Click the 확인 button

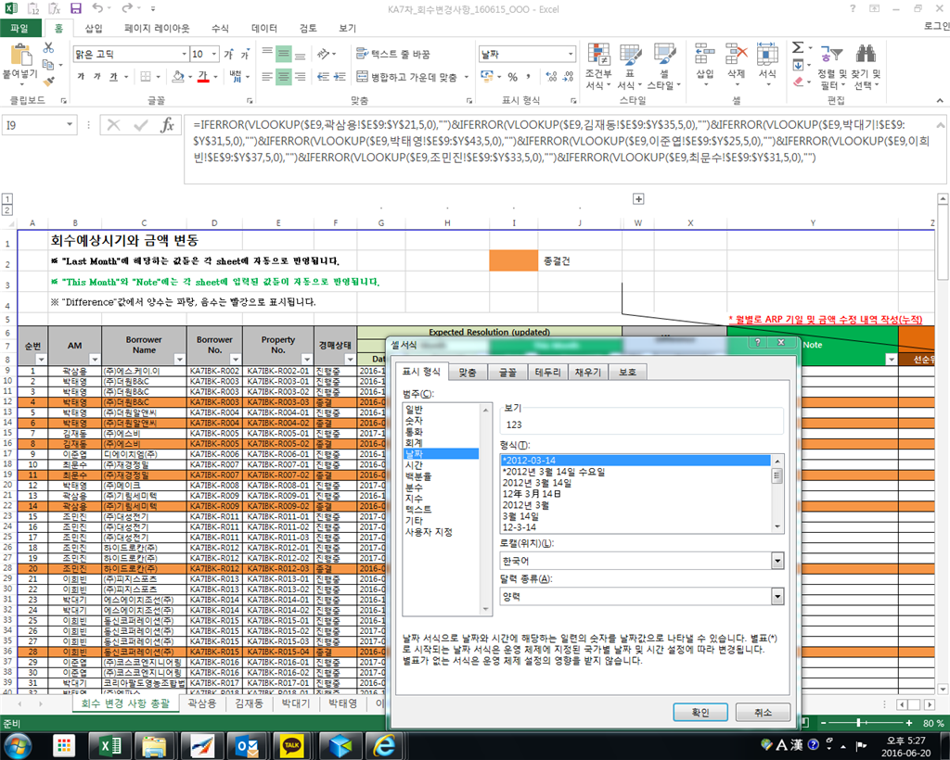pos(700,712)
